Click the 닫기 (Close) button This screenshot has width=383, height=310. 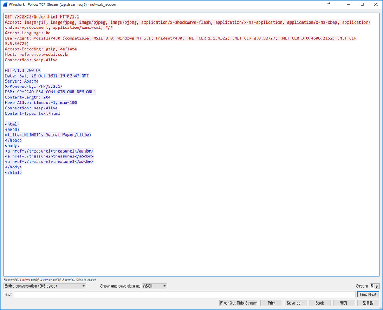coord(344,303)
